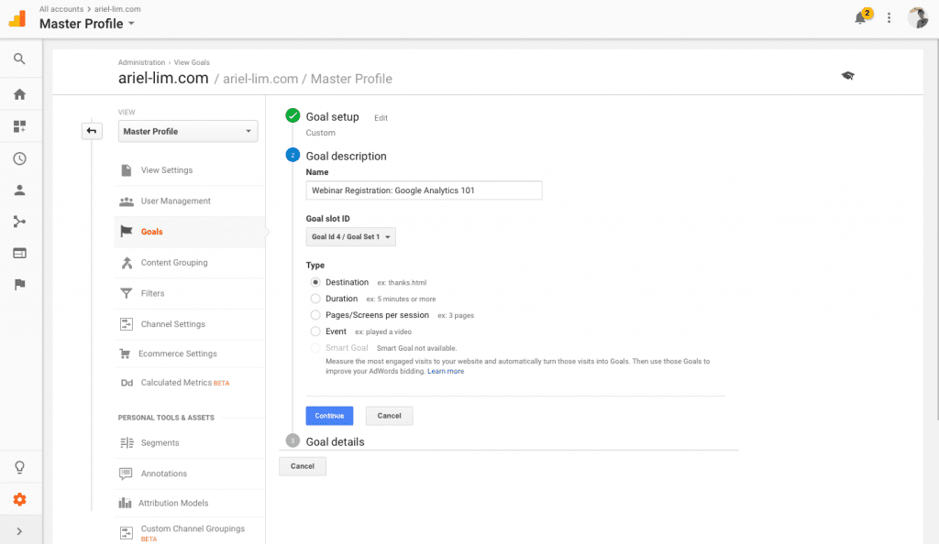Open Discover lightbulb icon
This screenshot has height=544, width=939.
(20, 467)
